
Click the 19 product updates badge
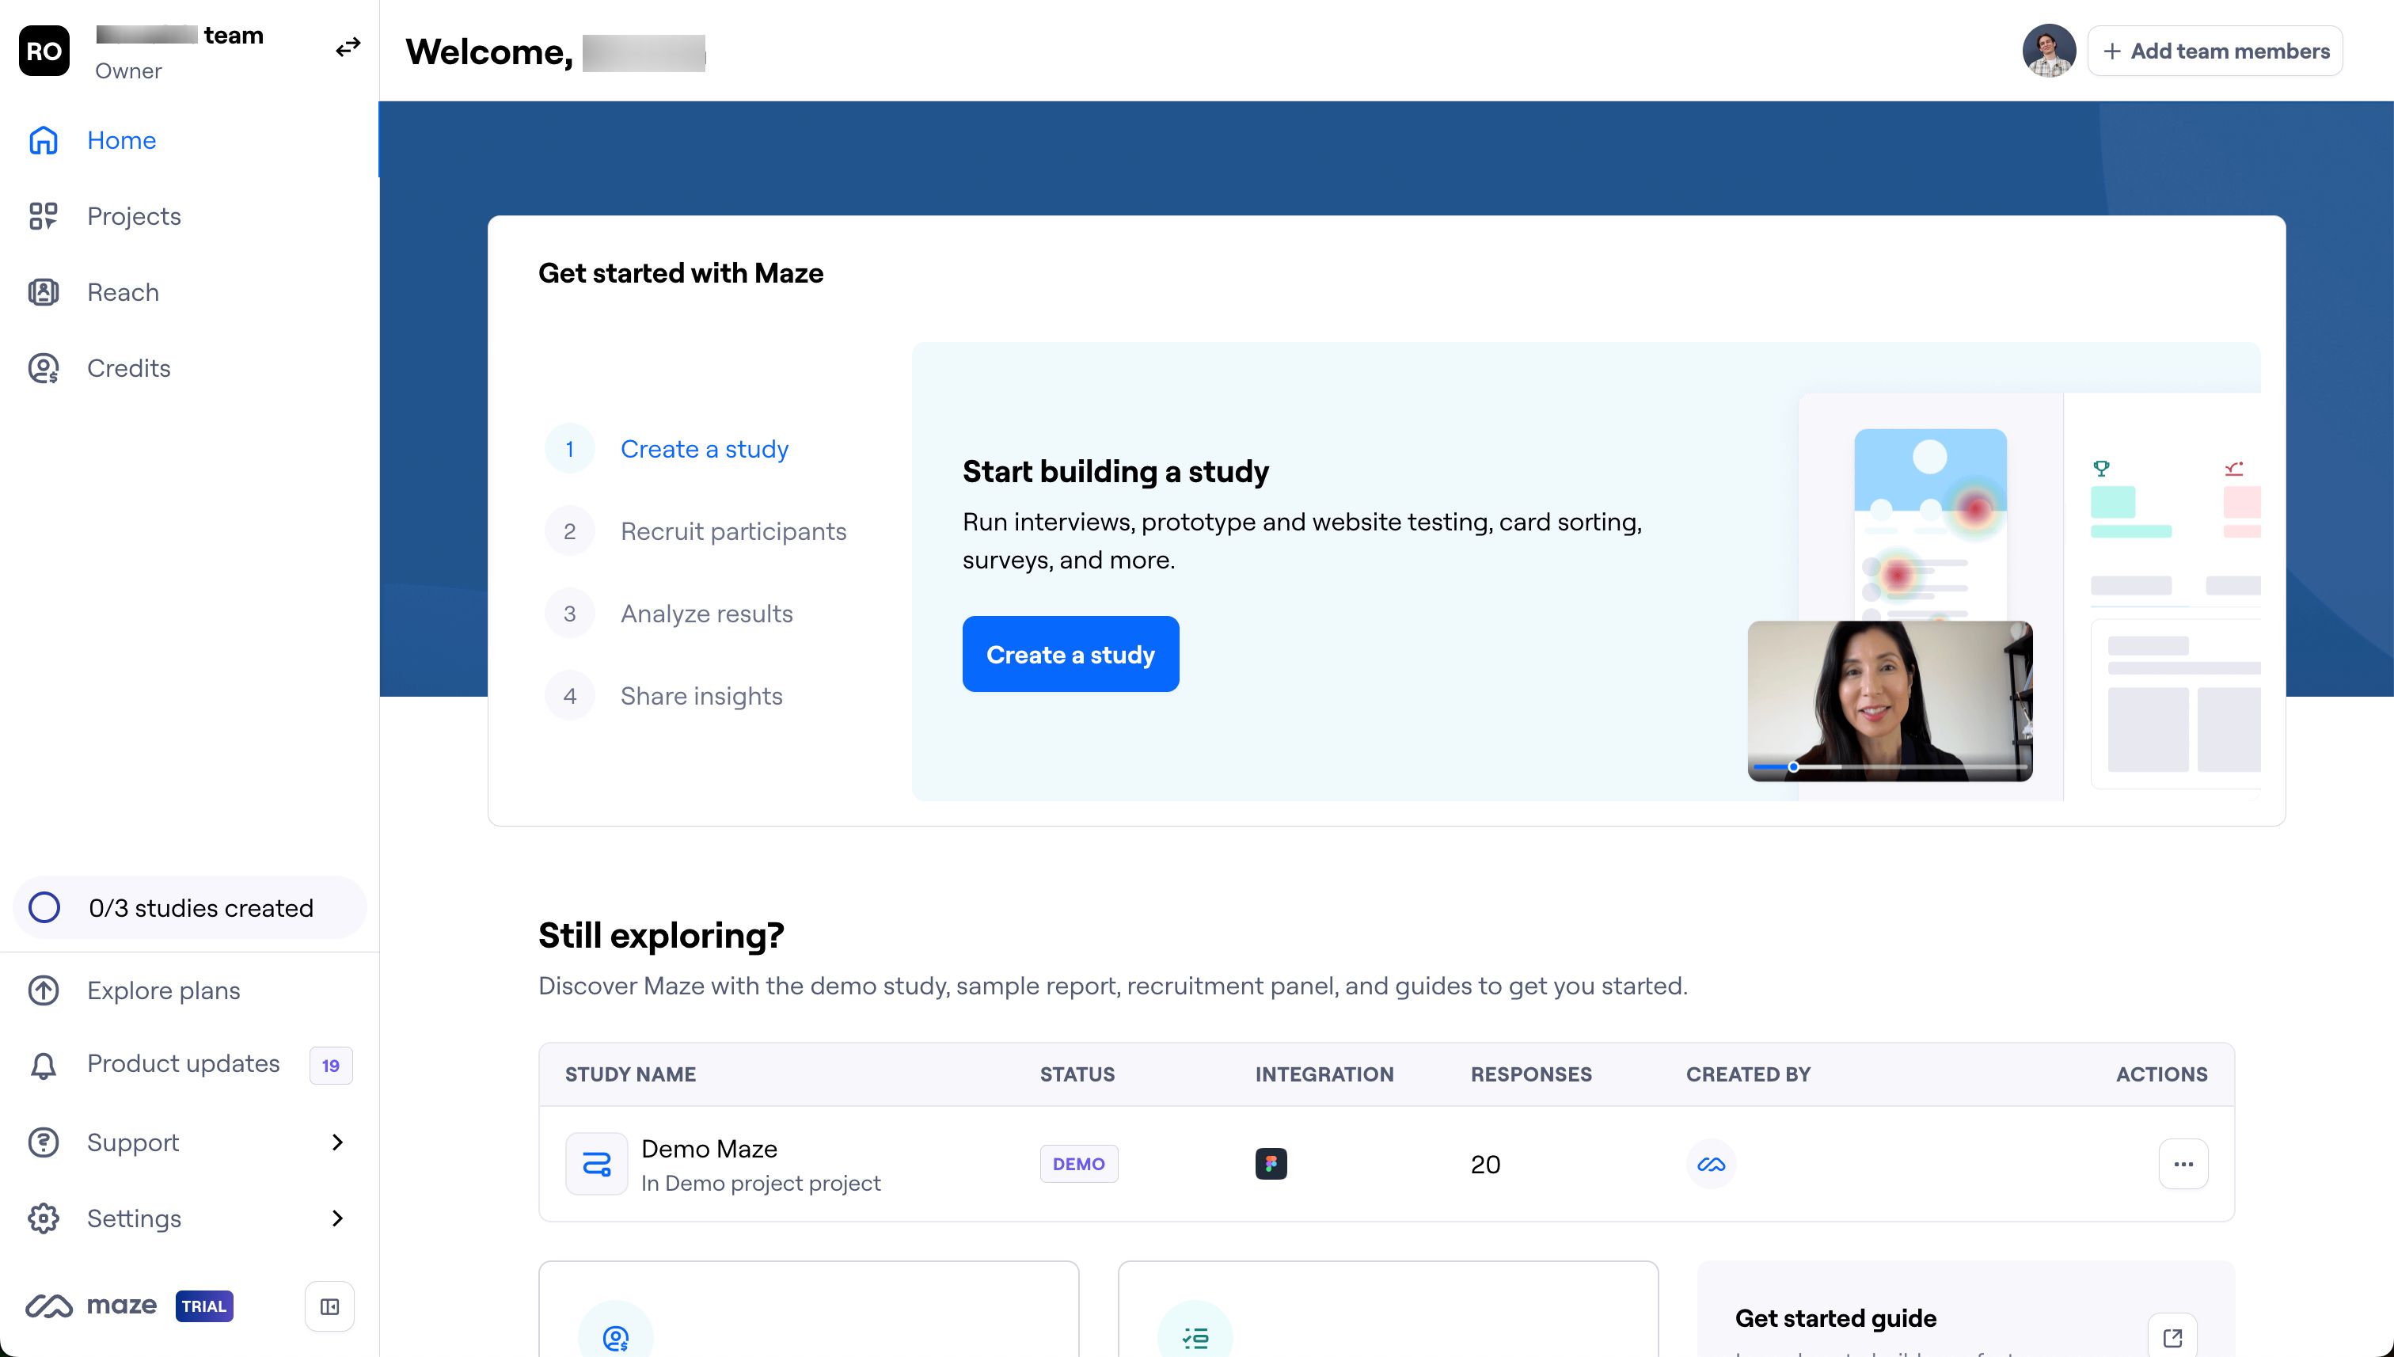(x=331, y=1066)
